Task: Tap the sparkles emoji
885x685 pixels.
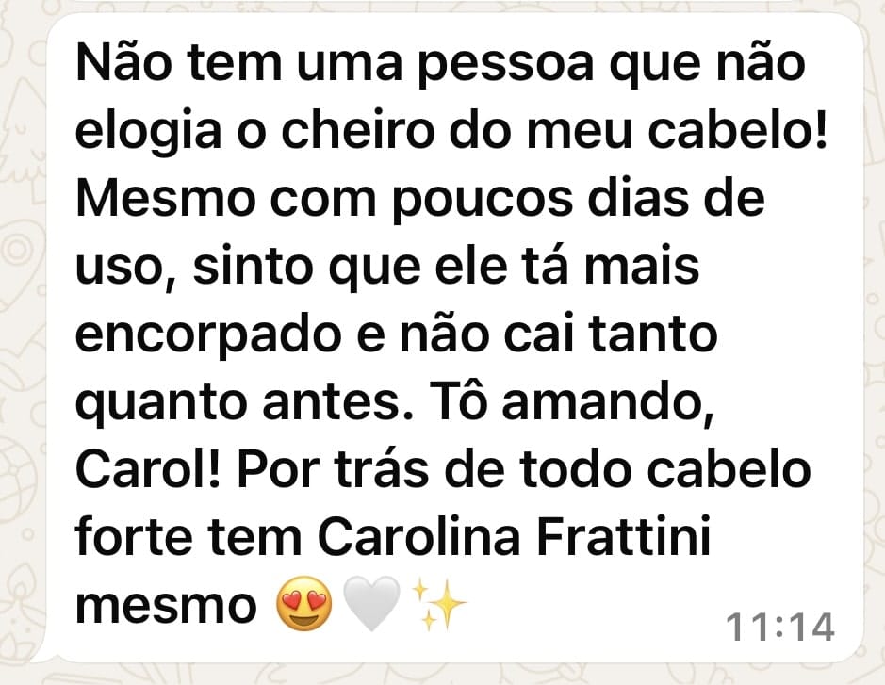Action: [x=439, y=604]
